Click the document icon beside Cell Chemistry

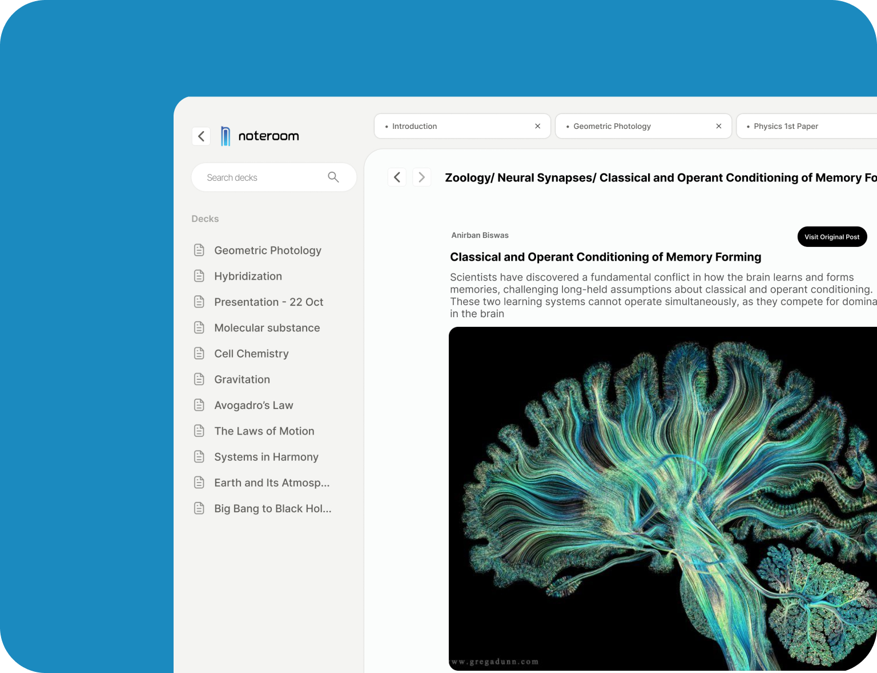199,354
